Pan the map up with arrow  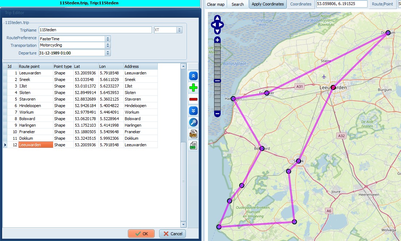click(x=217, y=18)
